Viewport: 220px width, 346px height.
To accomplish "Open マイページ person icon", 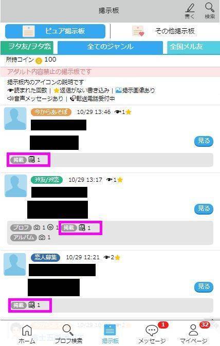I will pos(193,330).
